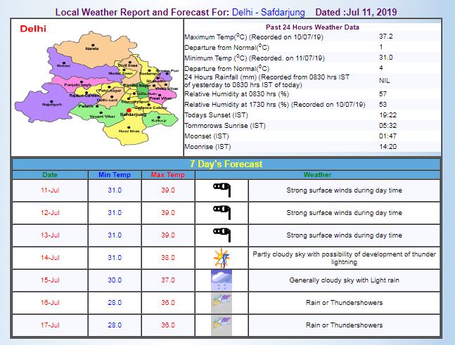Select the Narela region on the Delhi map
Screen dimensions: 455x345
(91, 49)
